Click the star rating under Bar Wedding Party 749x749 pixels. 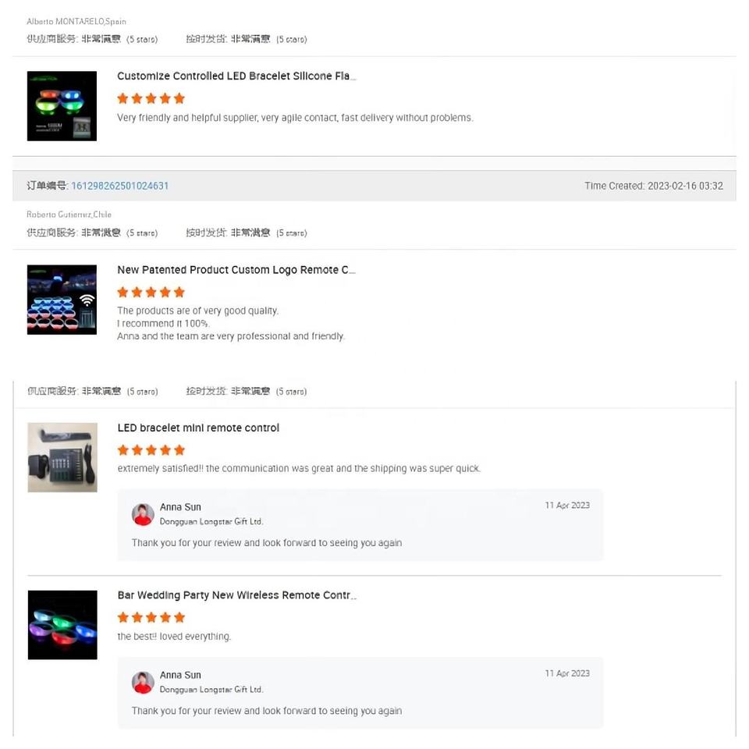(x=151, y=617)
